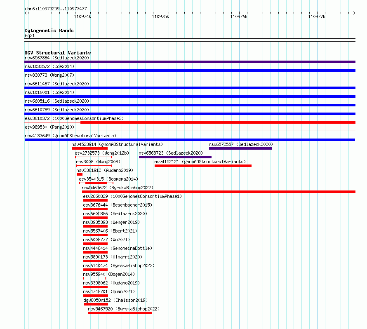Click the purple nsv6572557 variant bar

(x=240, y=148)
